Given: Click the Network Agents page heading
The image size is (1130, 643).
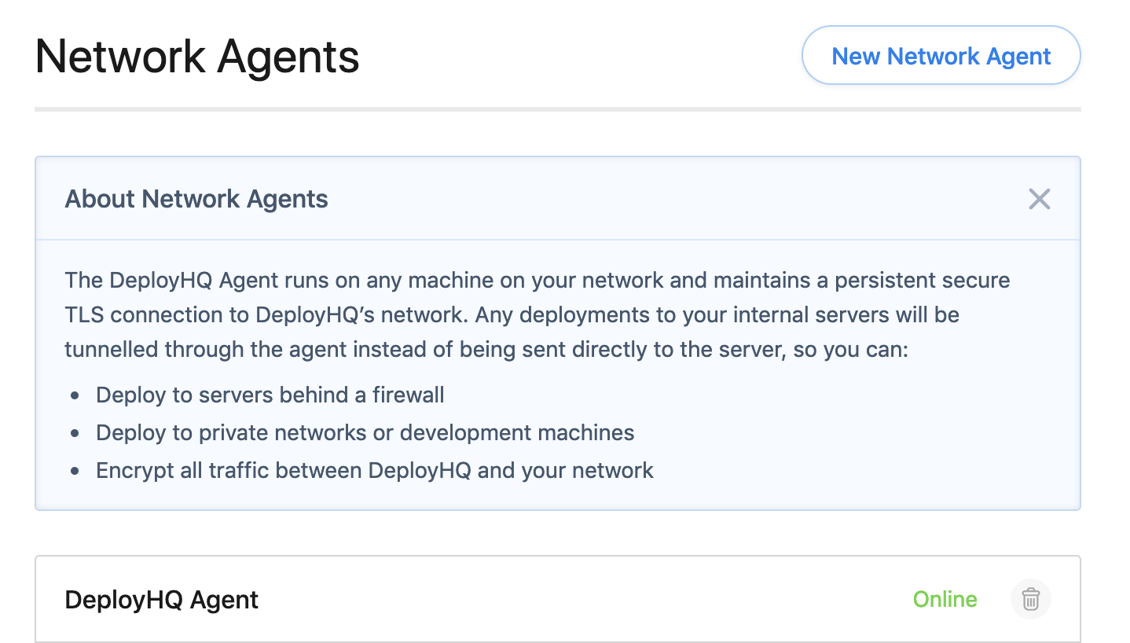Looking at the screenshot, I should click(x=197, y=55).
